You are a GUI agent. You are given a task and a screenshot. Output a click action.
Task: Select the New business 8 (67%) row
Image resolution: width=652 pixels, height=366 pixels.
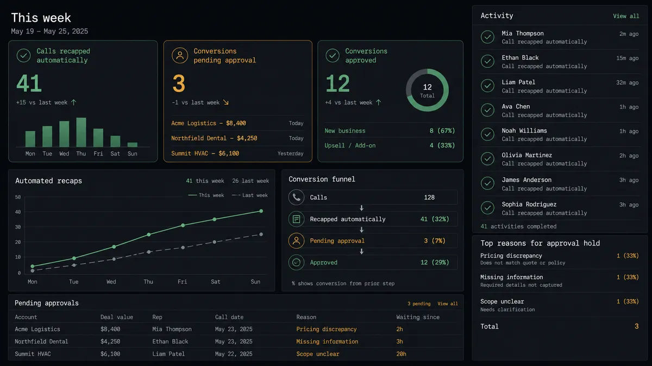coord(390,131)
